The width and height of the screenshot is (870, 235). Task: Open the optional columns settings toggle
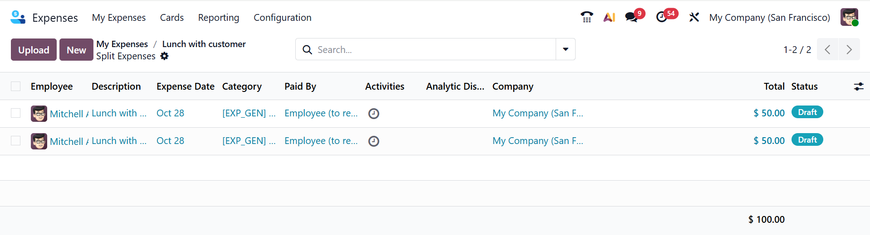859,86
